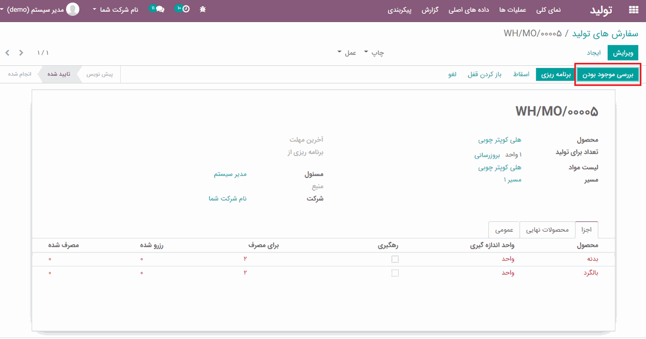Open the مسیر ۱ routing link
The image size is (646, 339).
tap(513, 180)
